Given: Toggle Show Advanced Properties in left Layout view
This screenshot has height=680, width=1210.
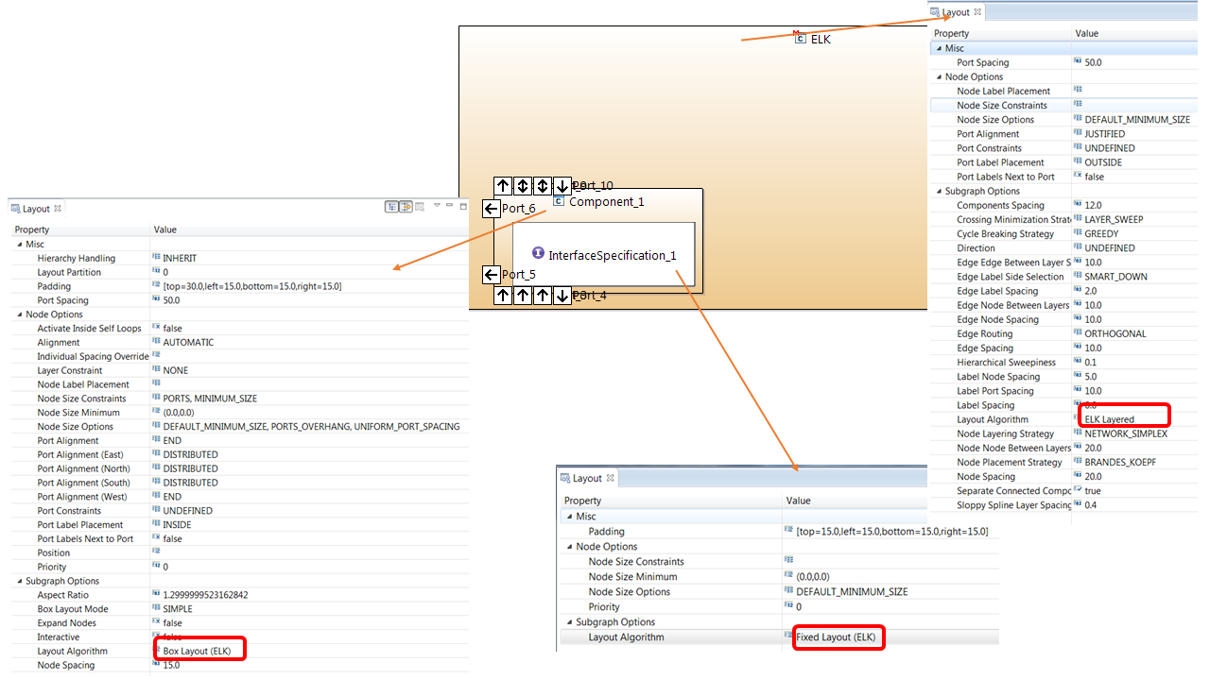Looking at the screenshot, I should click(x=406, y=207).
